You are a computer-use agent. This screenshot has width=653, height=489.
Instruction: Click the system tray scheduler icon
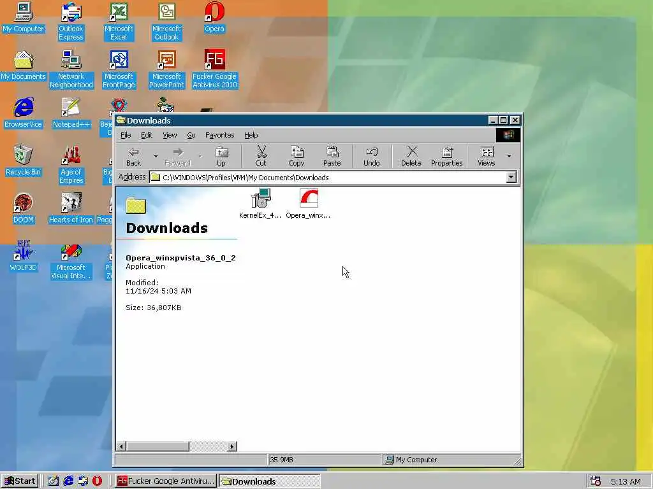(x=596, y=481)
